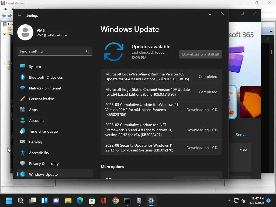
Task: Open taskbar Search
Action: 20,201
